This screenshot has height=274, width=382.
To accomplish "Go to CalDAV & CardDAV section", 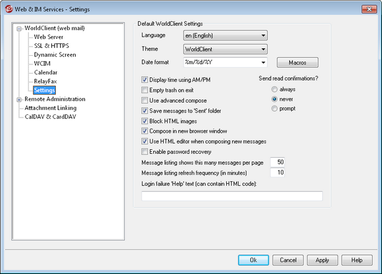I will point(51,117).
